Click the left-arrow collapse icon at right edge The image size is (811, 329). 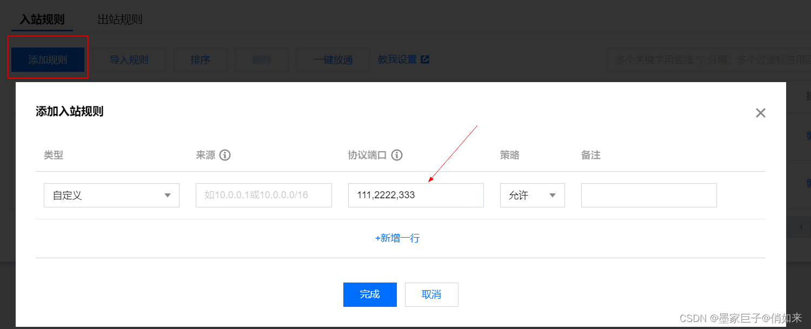[x=801, y=226]
